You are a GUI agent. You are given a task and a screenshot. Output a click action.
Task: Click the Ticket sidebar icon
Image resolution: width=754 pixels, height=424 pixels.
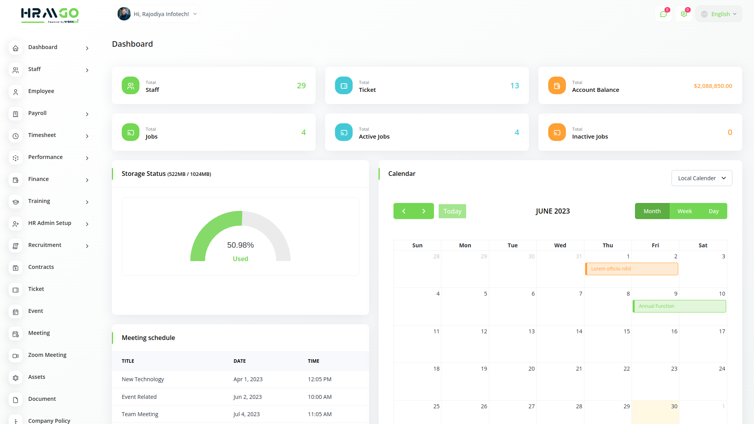pyautogui.click(x=16, y=290)
